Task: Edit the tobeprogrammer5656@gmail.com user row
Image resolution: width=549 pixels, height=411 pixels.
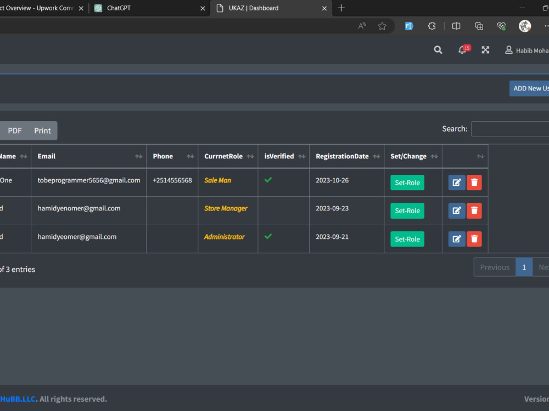Action: 457,182
